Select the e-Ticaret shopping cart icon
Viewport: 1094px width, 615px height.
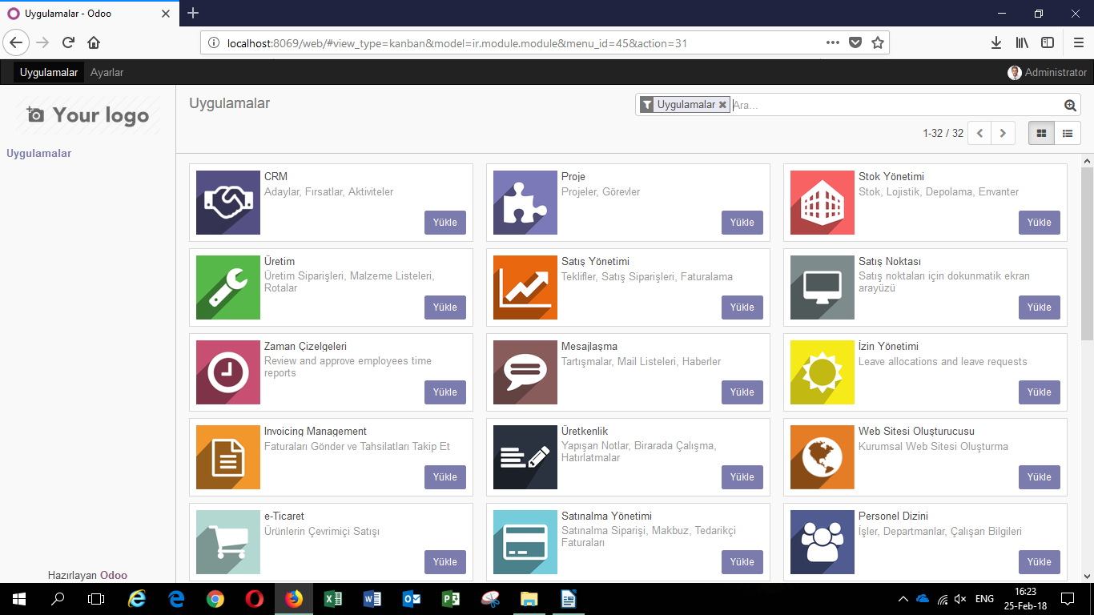(x=228, y=542)
